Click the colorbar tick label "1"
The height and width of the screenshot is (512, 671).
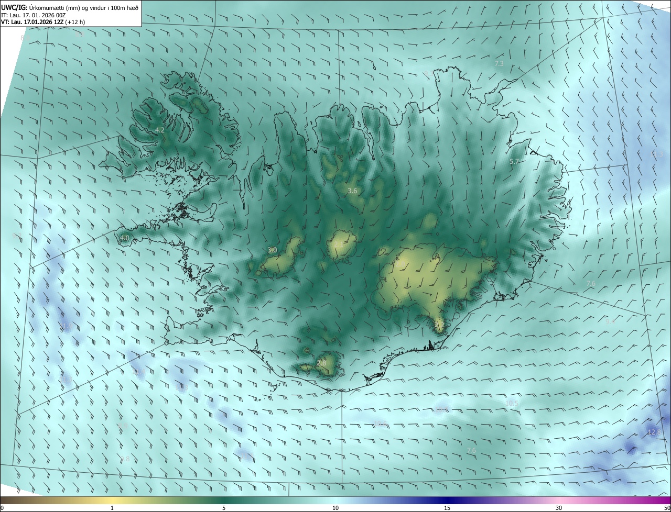112,508
